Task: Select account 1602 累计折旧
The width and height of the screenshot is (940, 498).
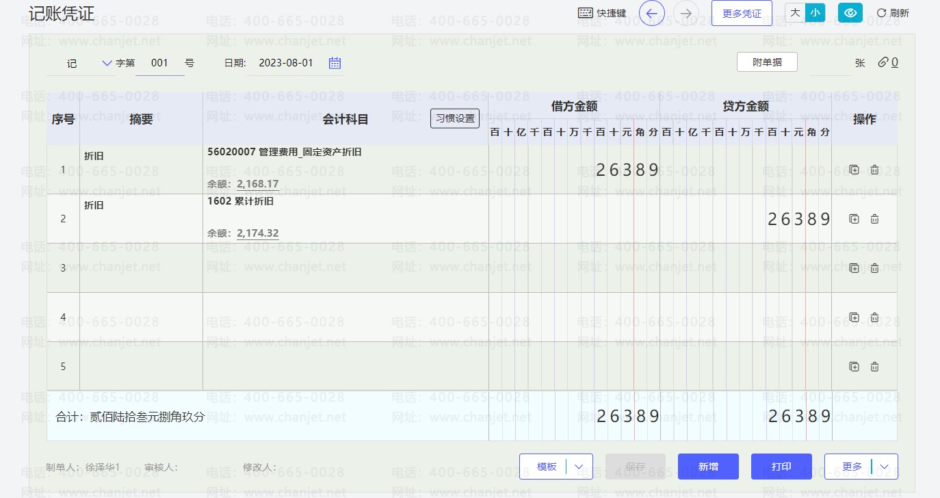Action: point(241,202)
